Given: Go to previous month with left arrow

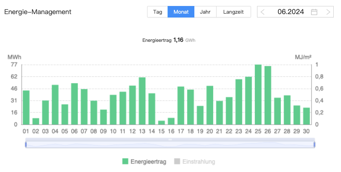Looking at the screenshot, I should 263,12.
